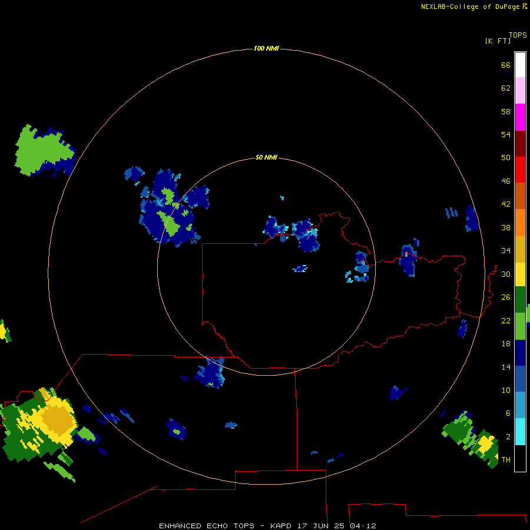The height and width of the screenshot is (530, 530).
Task: Click the 04:12 timestamp
Action: [363, 526]
